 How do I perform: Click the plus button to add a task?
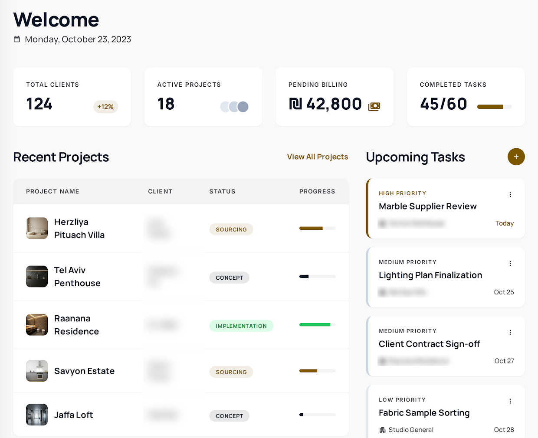[x=516, y=157]
